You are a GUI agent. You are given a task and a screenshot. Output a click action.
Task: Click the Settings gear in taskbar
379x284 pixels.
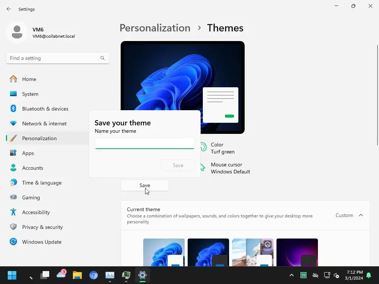click(142, 275)
